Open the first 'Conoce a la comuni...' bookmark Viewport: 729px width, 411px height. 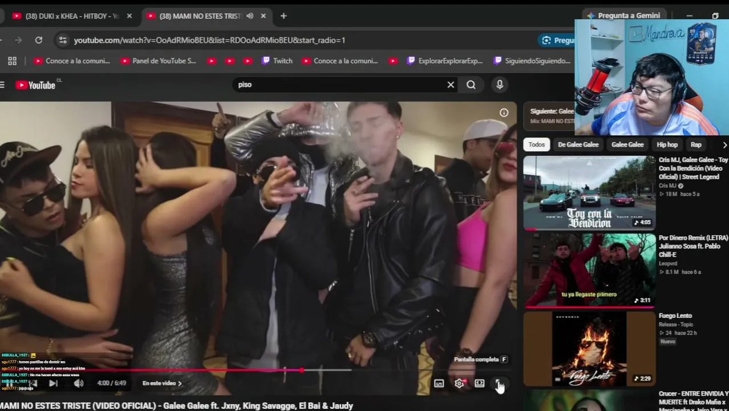(x=72, y=61)
